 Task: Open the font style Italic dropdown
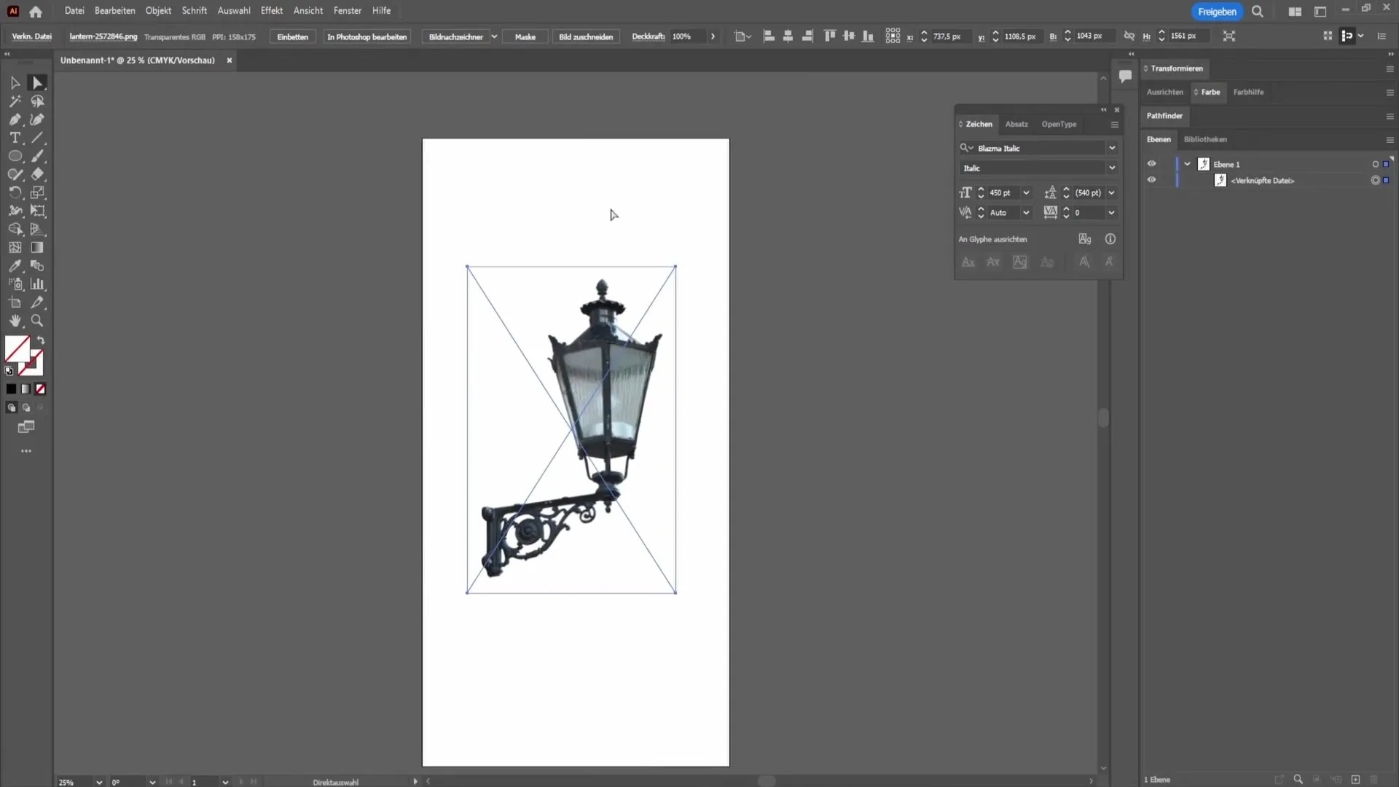[1112, 168]
